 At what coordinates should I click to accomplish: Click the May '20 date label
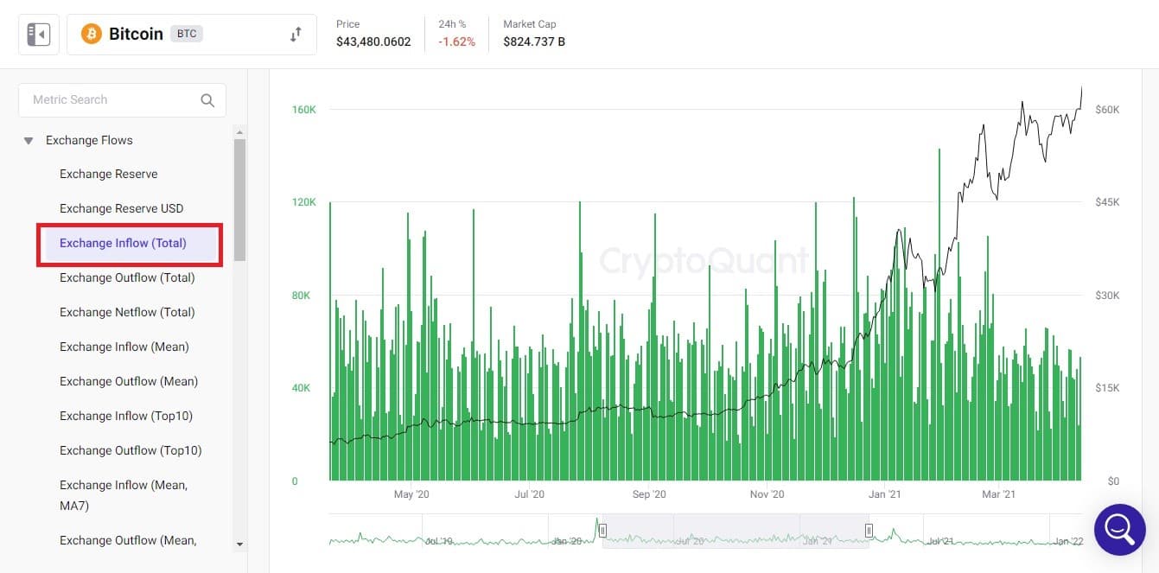(411, 494)
